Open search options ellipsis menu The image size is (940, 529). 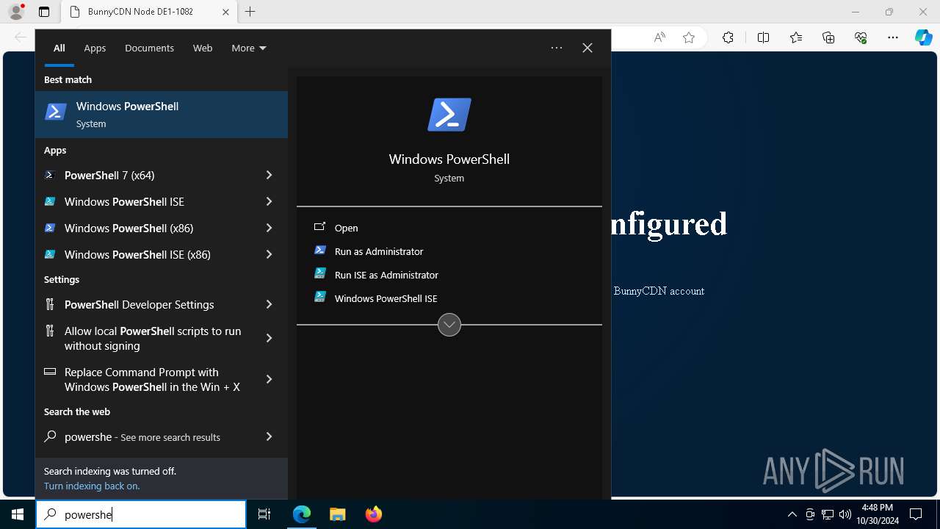[557, 48]
